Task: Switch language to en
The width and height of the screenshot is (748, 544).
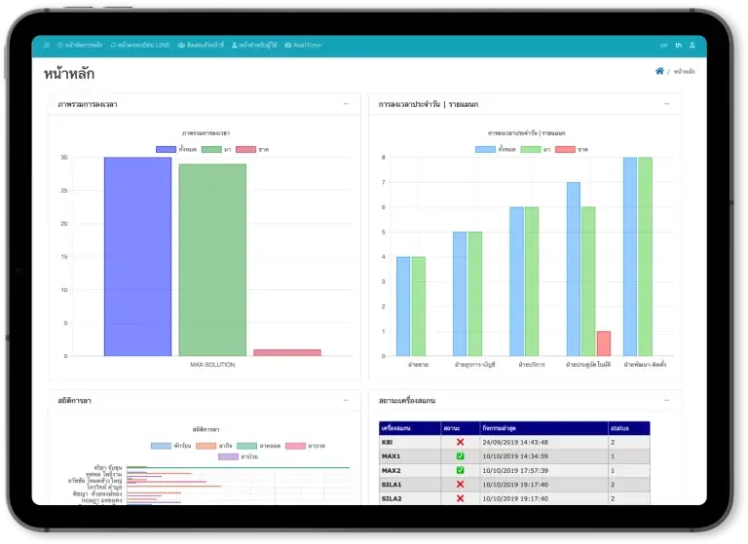Action: [x=663, y=45]
